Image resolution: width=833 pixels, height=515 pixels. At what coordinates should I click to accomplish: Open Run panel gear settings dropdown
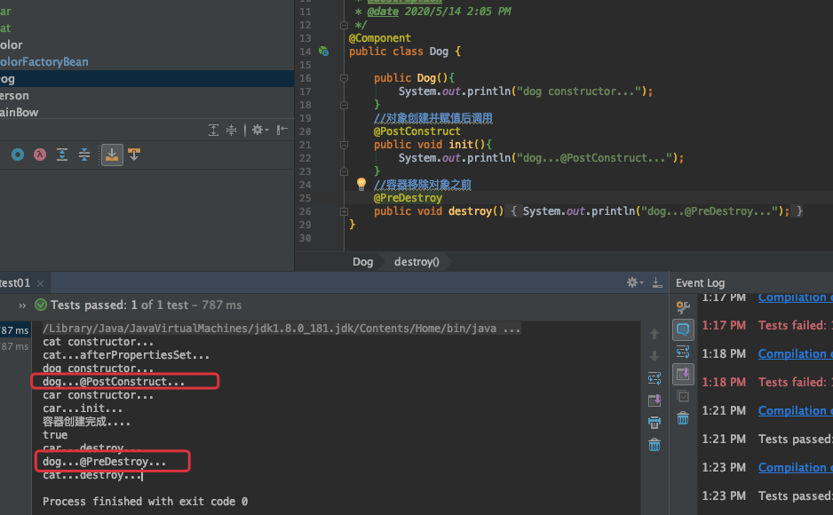(635, 282)
